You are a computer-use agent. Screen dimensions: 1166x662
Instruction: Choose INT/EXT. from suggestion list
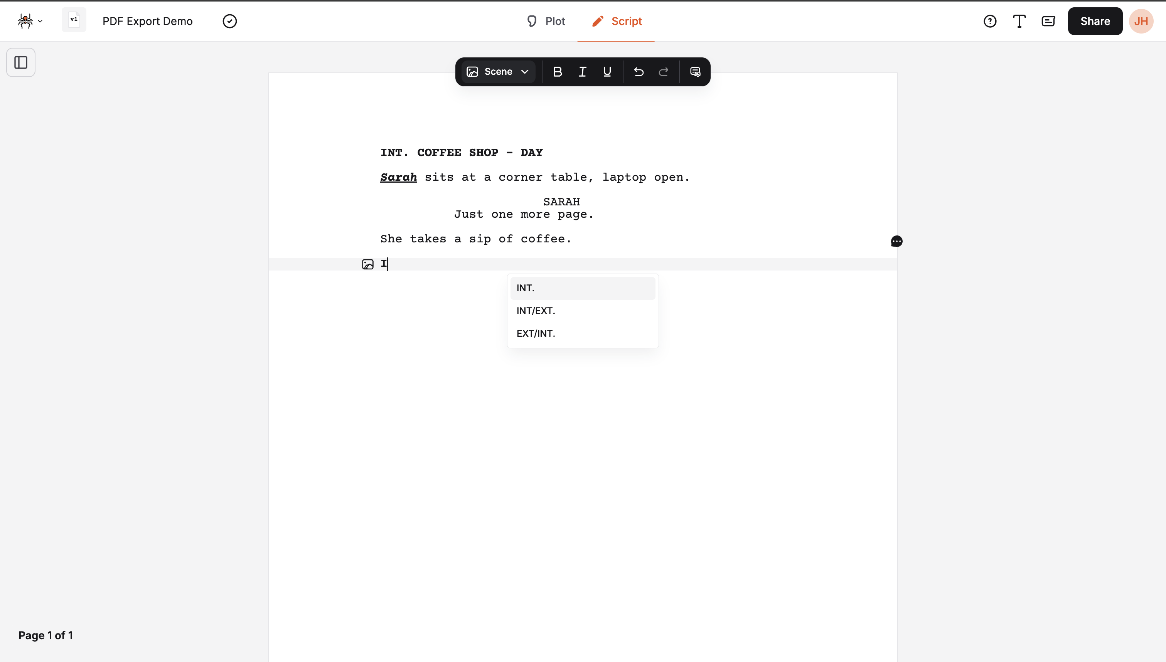click(x=582, y=311)
